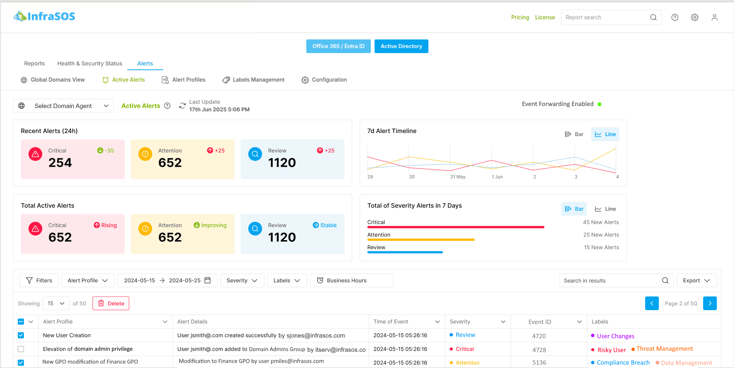
Task: Click the Active Alerts help info icon
Action: click(x=167, y=106)
